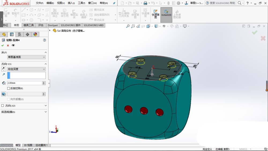Click the zoom to area icon

[x=133, y=26]
